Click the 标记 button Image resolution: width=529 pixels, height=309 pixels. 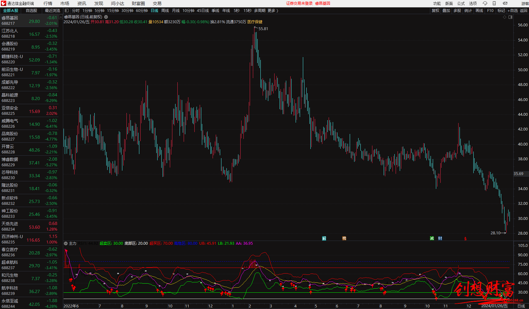[501, 11]
